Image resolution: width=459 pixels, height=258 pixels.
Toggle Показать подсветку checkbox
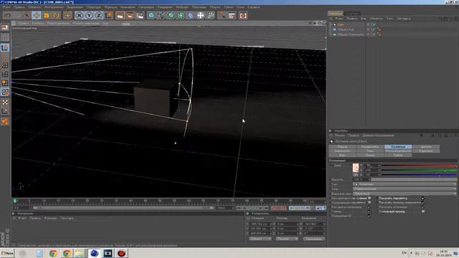click(423, 199)
